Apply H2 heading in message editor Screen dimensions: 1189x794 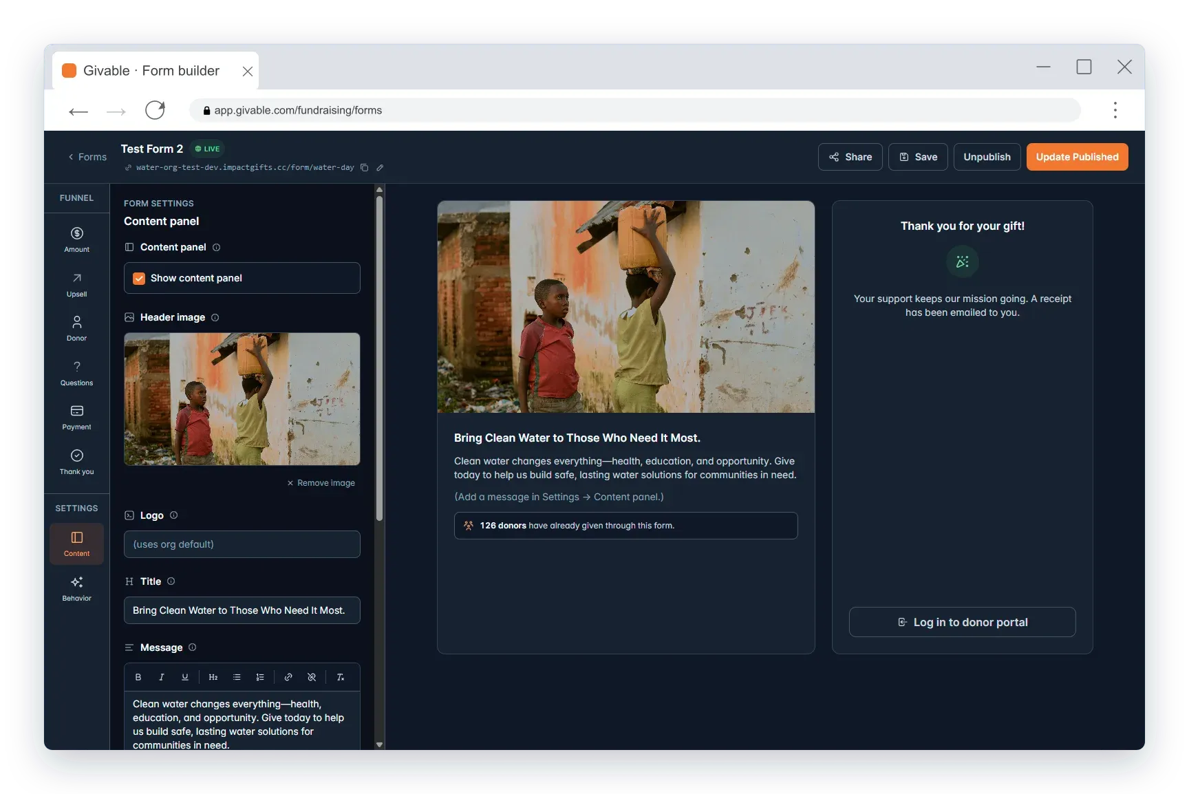coord(213,677)
